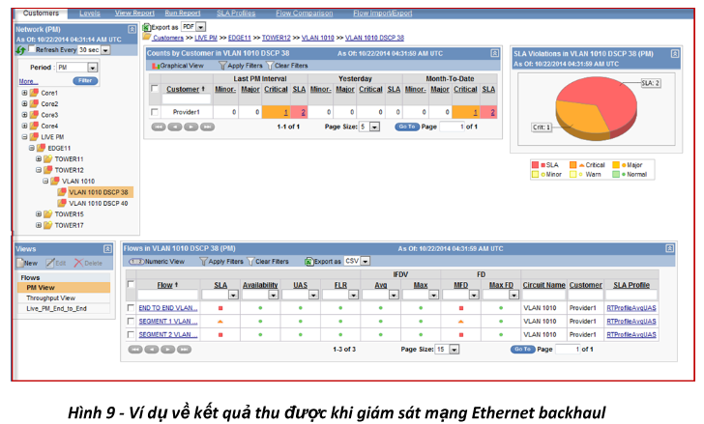Go to first page in Flows table
This screenshot has height=424, width=704.
point(135,350)
